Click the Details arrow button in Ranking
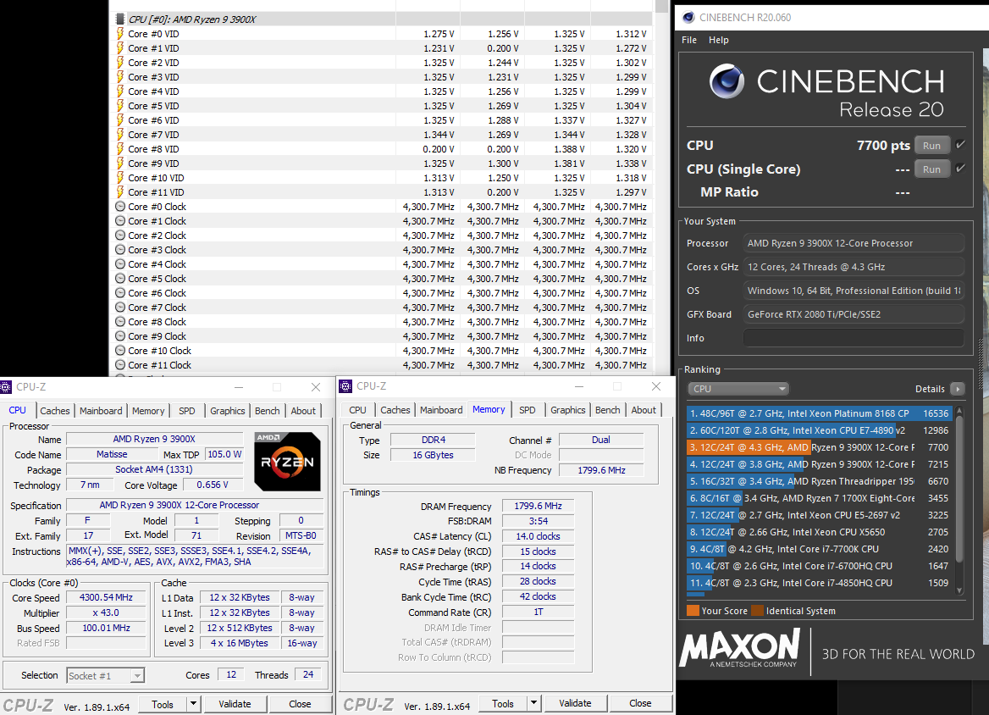 (x=957, y=389)
